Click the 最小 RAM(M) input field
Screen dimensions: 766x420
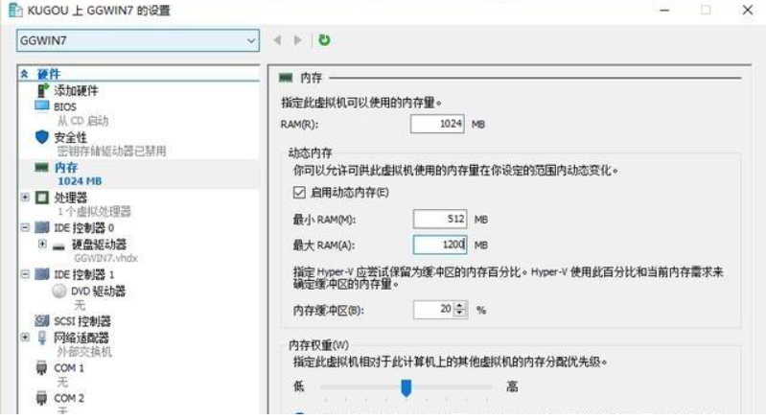point(440,220)
